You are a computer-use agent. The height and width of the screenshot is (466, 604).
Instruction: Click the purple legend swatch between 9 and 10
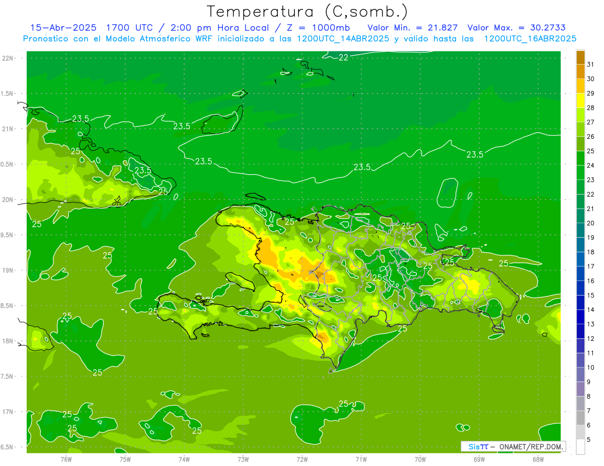pos(580,375)
